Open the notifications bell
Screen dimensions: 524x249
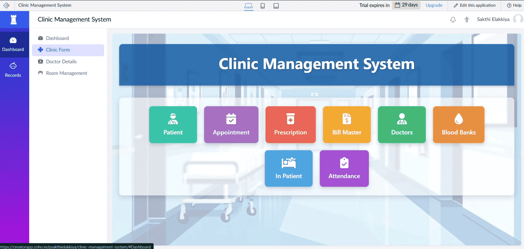click(453, 20)
